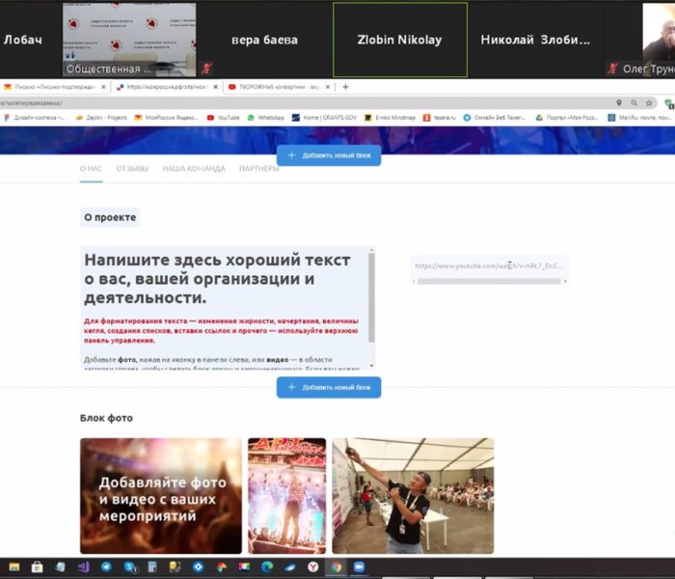Open File Explorer from the taskbar
Screen dimensions: 675x579
tap(14, 567)
